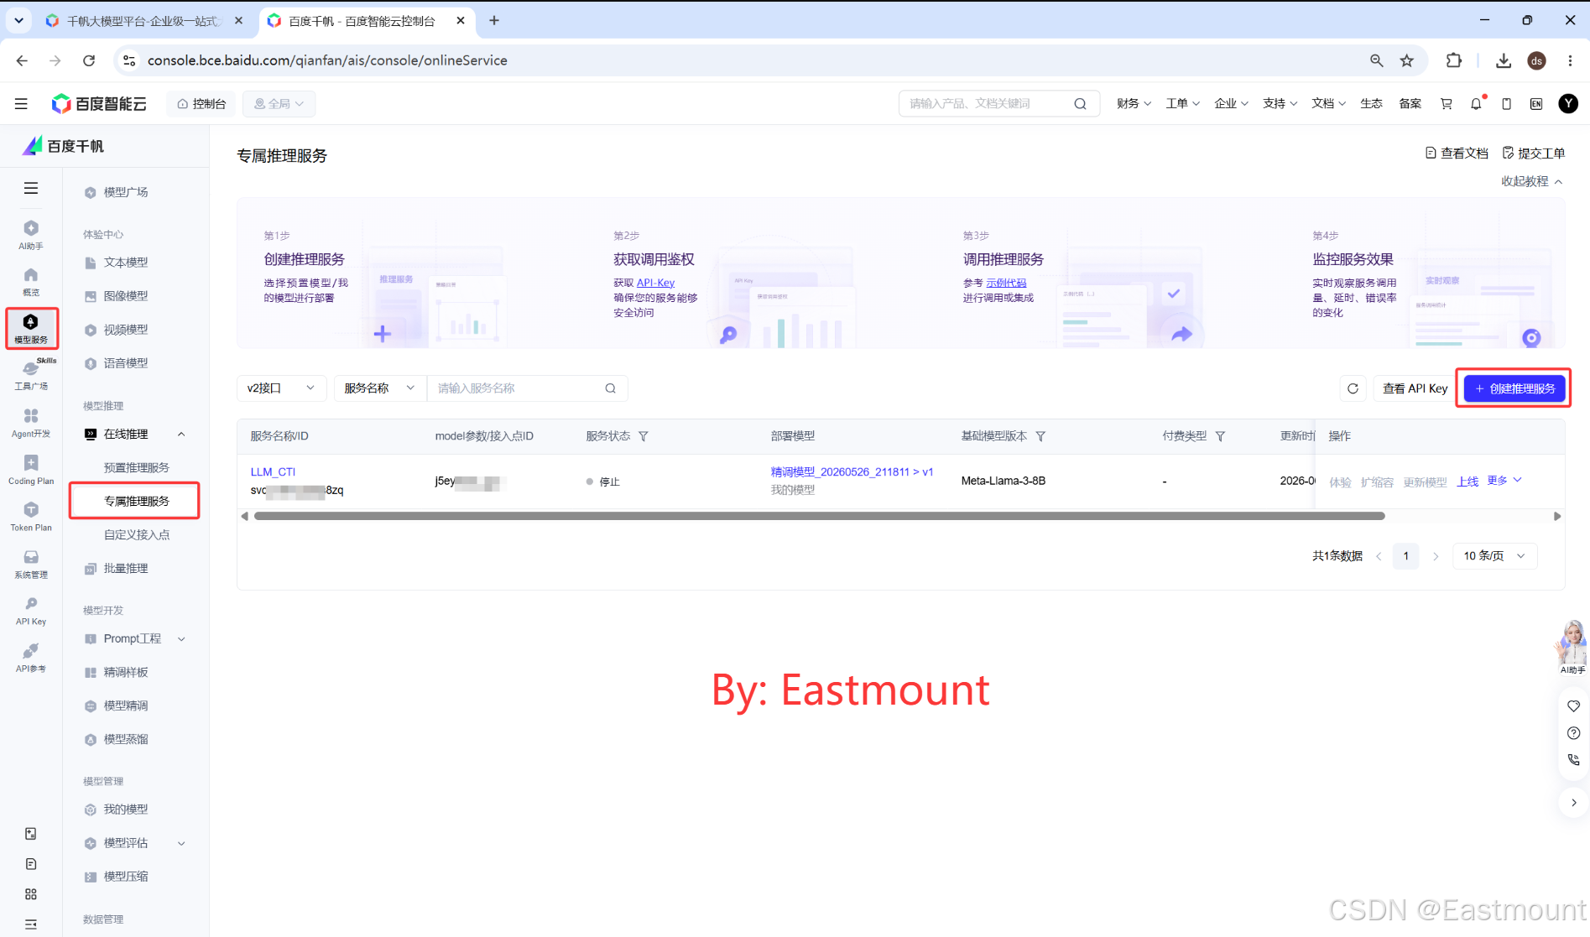
Task: Open the browser extensions puzzle icon
Action: click(x=1454, y=60)
